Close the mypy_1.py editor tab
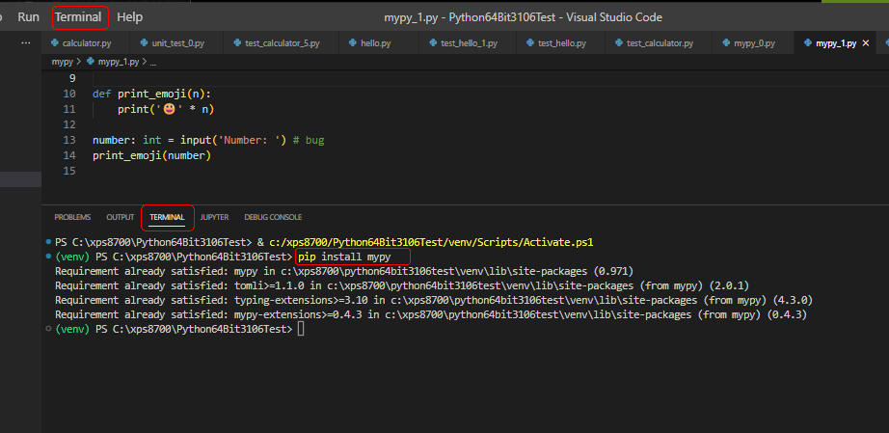The width and height of the screenshot is (889, 433). [x=865, y=43]
